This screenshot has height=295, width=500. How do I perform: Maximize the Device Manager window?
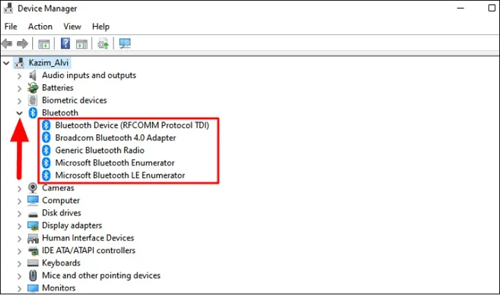(x=492, y=8)
